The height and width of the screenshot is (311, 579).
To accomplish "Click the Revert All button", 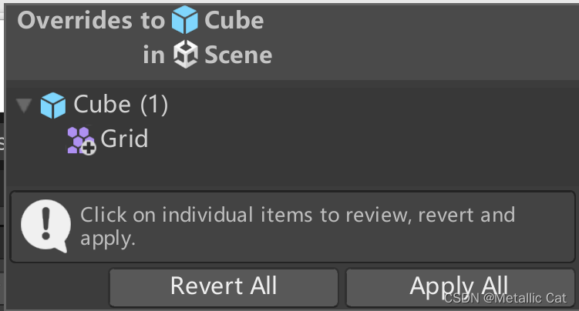I will click(x=224, y=286).
